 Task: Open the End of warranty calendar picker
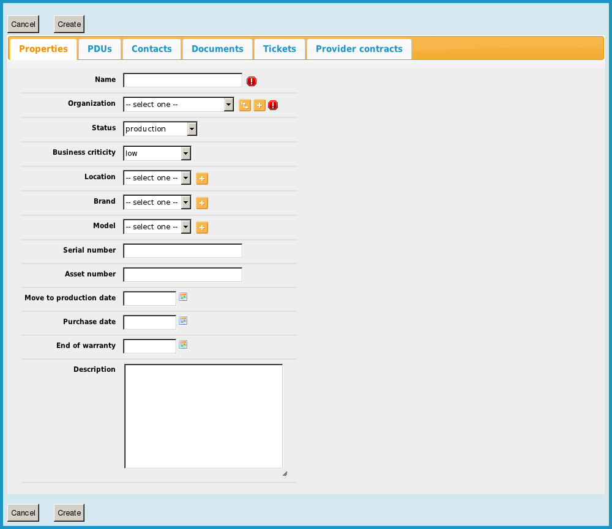pyautogui.click(x=182, y=344)
